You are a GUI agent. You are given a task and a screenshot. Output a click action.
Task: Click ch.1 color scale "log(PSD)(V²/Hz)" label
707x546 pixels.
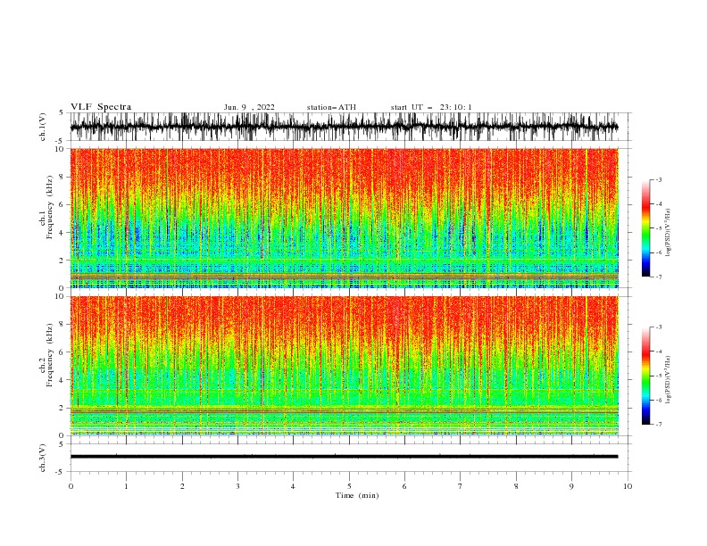click(x=669, y=233)
